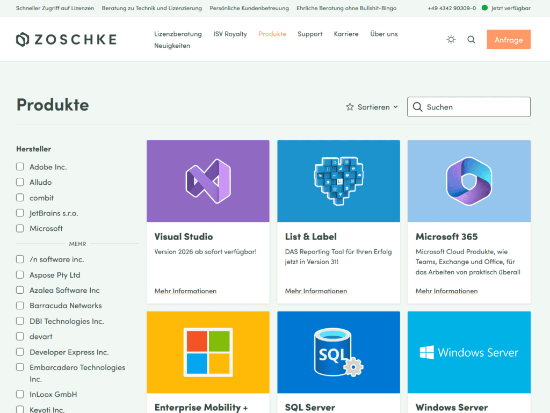Click 'Ehrliche Beratung ohne Bullshit-Bingo' text
Screen dimensions: 550x413
(346, 8)
